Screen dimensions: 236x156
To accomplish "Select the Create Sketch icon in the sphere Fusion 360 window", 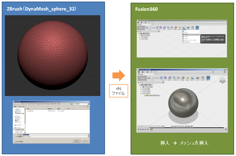I will tap(149, 77).
